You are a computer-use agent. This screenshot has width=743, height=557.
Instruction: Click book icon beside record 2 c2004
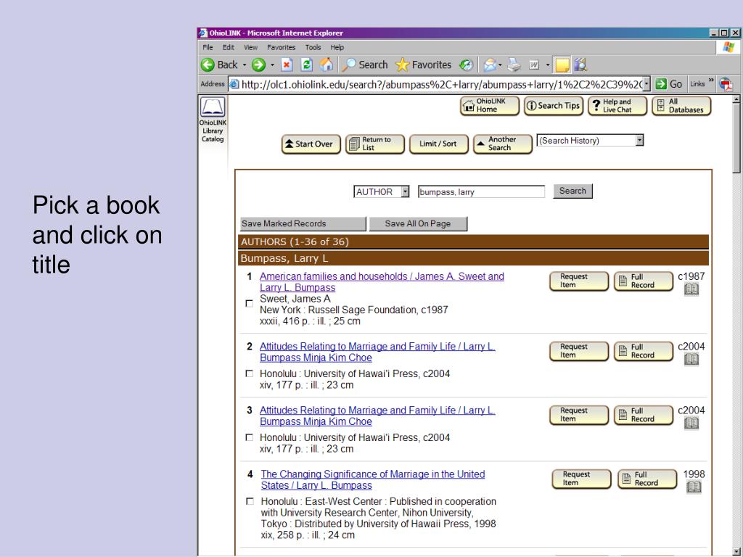(x=691, y=360)
